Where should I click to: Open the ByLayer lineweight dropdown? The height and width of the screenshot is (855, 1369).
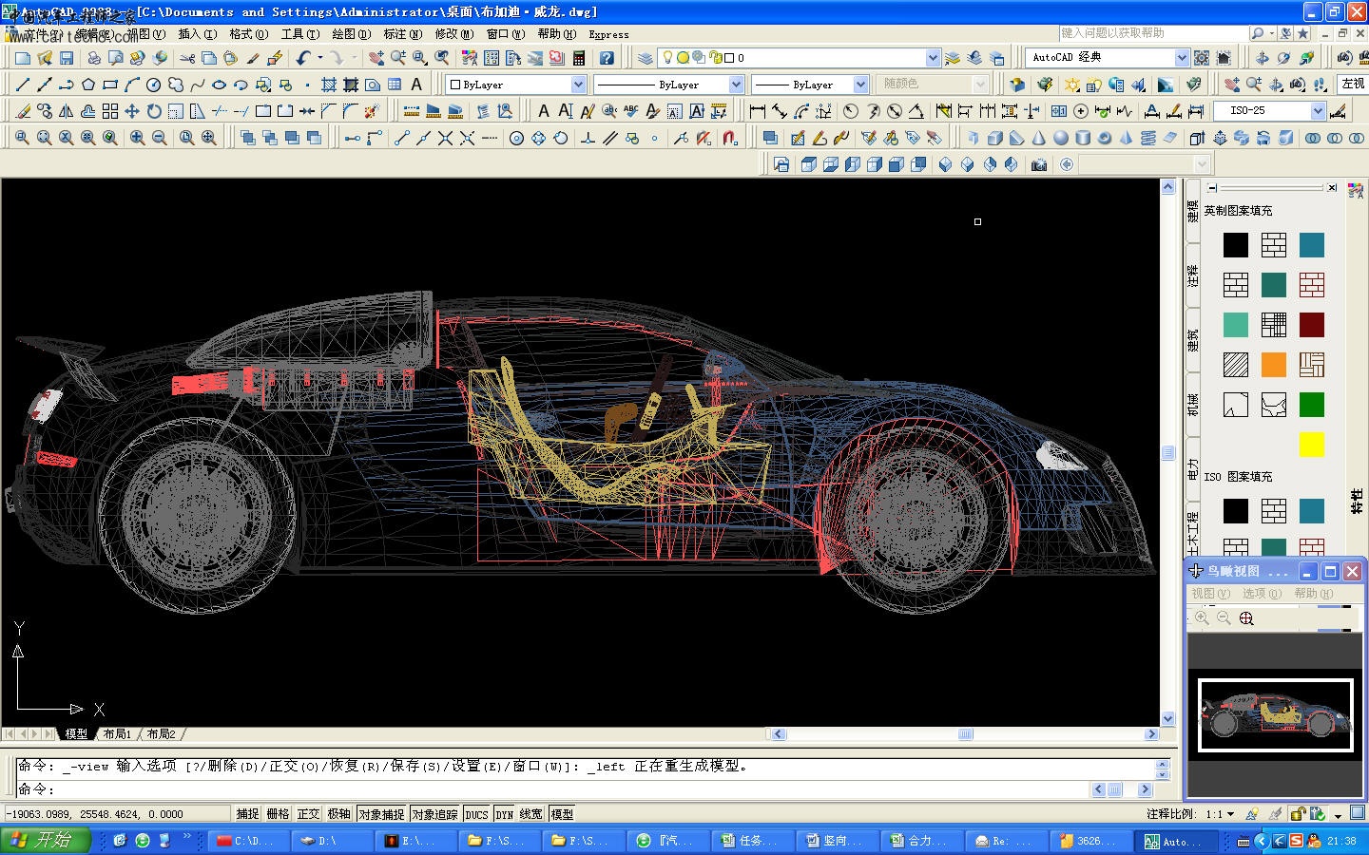tap(860, 85)
